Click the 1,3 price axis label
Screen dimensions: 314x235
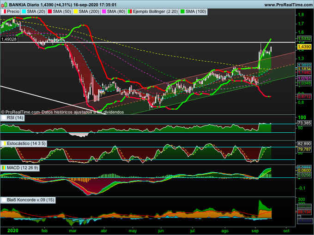click(x=301, y=59)
